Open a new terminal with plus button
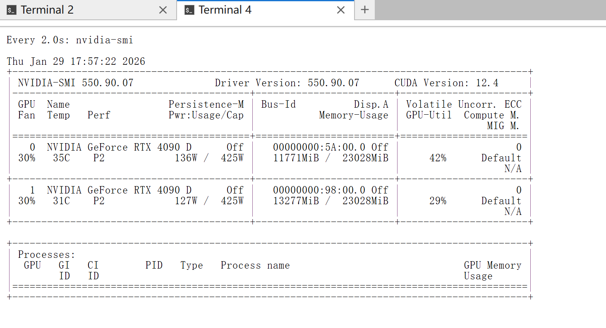 (364, 10)
